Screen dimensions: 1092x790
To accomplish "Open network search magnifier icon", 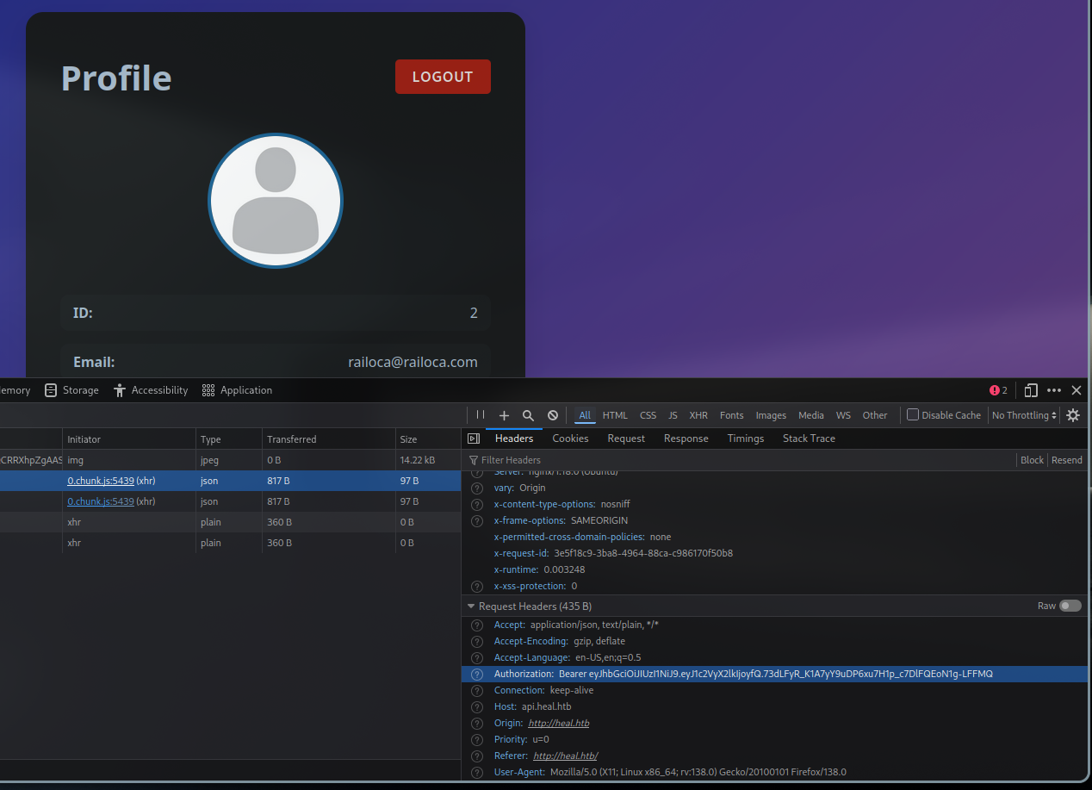I will click(x=529, y=415).
